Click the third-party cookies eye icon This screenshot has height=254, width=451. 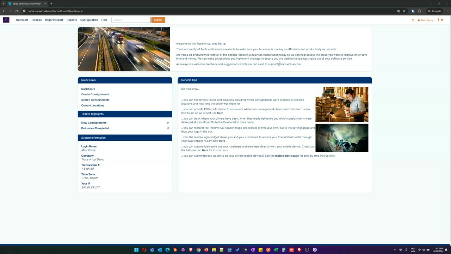[x=399, y=11]
